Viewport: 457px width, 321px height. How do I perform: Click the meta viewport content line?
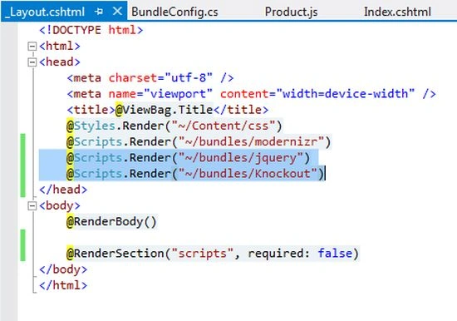(252, 94)
